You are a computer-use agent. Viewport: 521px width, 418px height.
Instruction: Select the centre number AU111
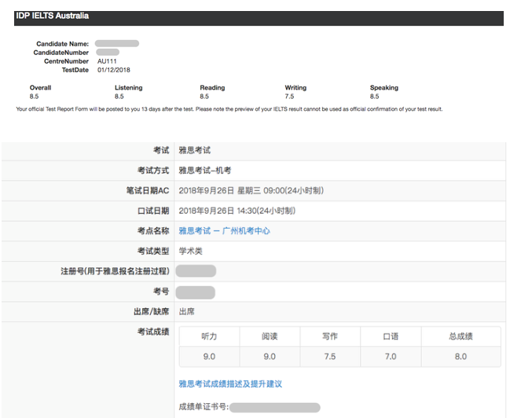[108, 61]
